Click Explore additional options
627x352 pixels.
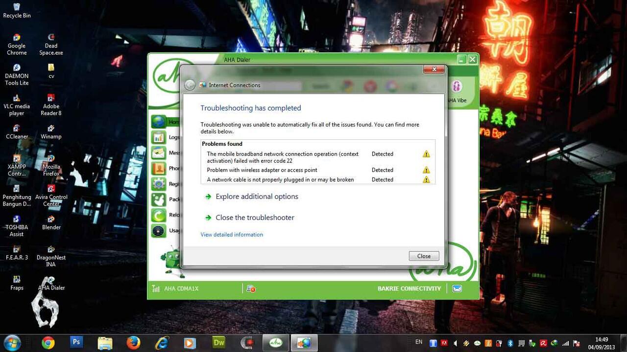pyautogui.click(x=257, y=197)
